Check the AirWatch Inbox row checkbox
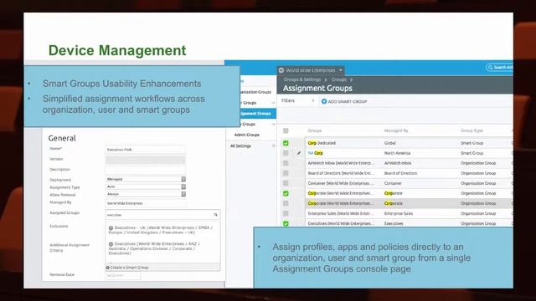Screen dimensions: 536x301 click(x=286, y=163)
